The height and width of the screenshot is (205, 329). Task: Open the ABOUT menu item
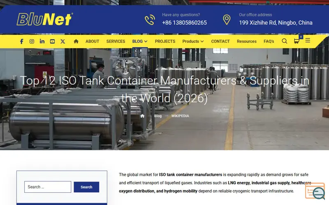tap(92, 41)
